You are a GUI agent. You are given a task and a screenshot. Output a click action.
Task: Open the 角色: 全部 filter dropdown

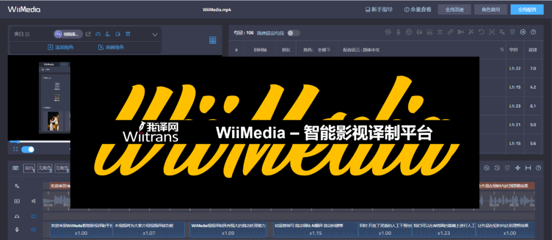tap(317, 50)
